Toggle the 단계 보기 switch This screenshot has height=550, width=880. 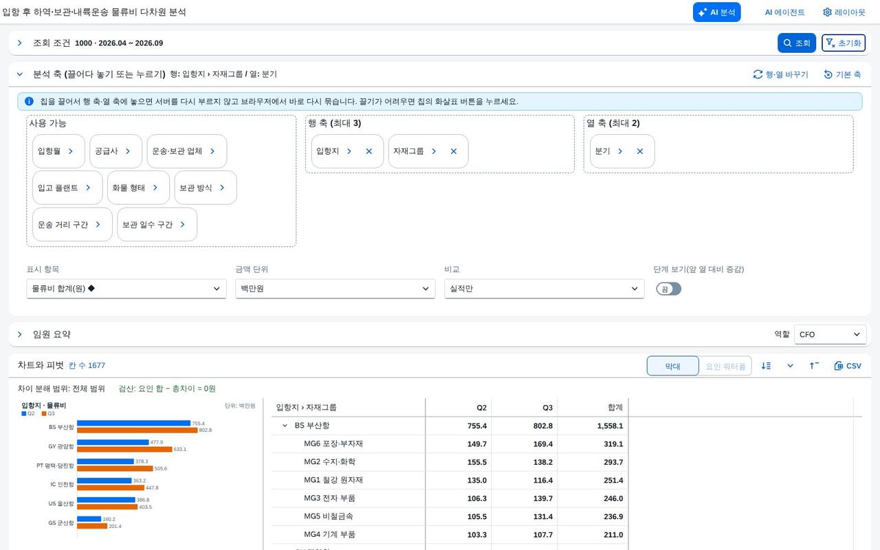pyautogui.click(x=668, y=289)
